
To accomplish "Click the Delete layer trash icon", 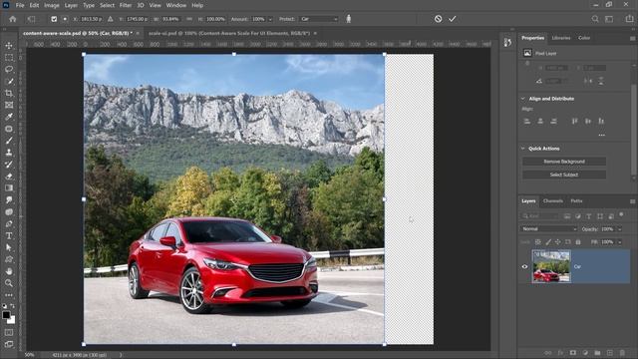I will click(x=622, y=352).
